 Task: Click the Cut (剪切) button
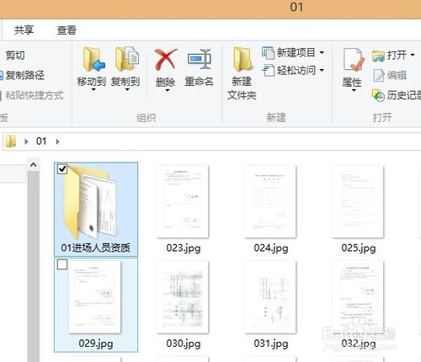(15, 55)
